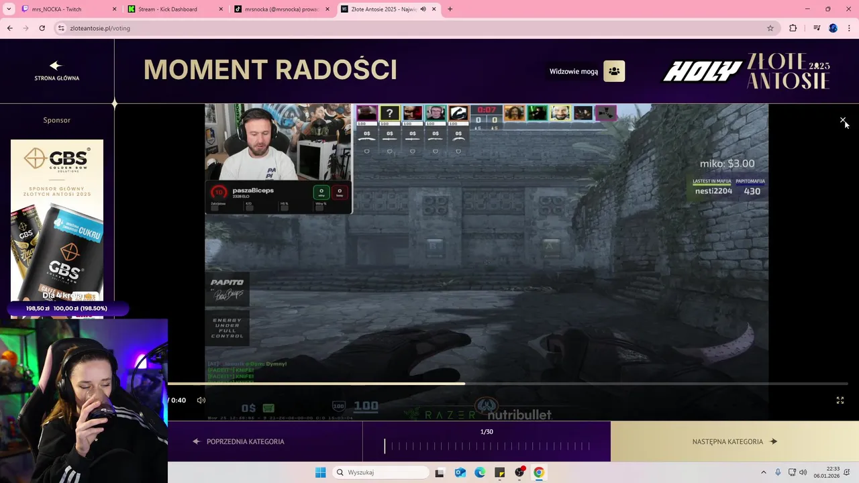Open Chrome from the taskbar

point(538,472)
